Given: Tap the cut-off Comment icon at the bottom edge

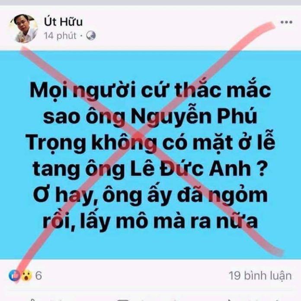Looking at the screenshot, I should pyautogui.click(x=123, y=300).
